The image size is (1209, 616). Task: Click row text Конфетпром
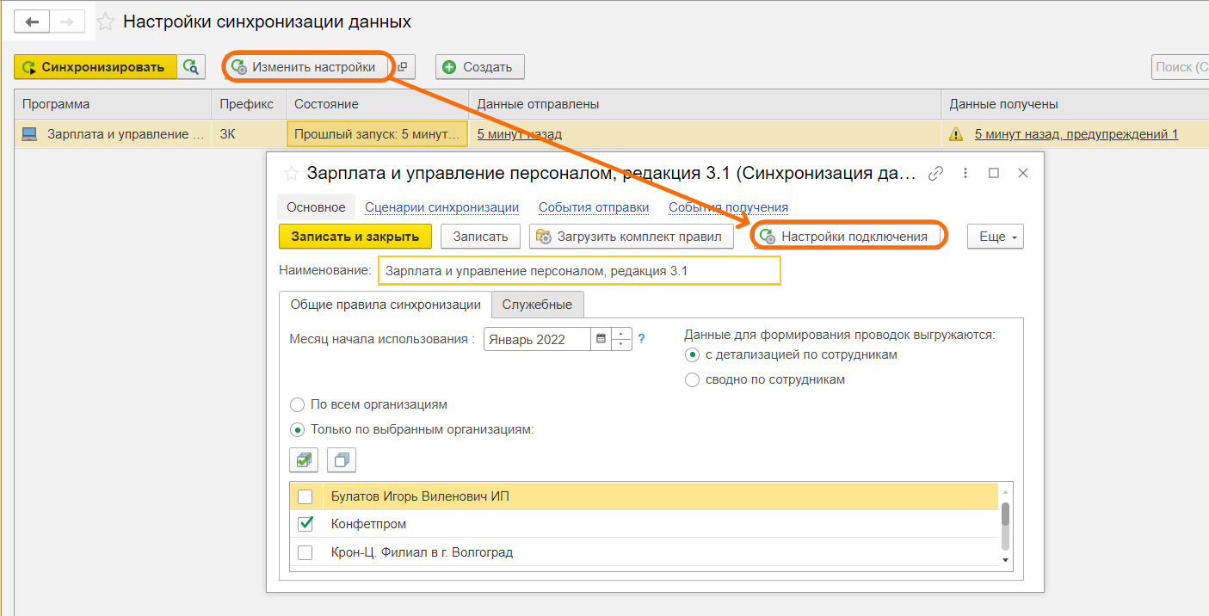coord(368,524)
